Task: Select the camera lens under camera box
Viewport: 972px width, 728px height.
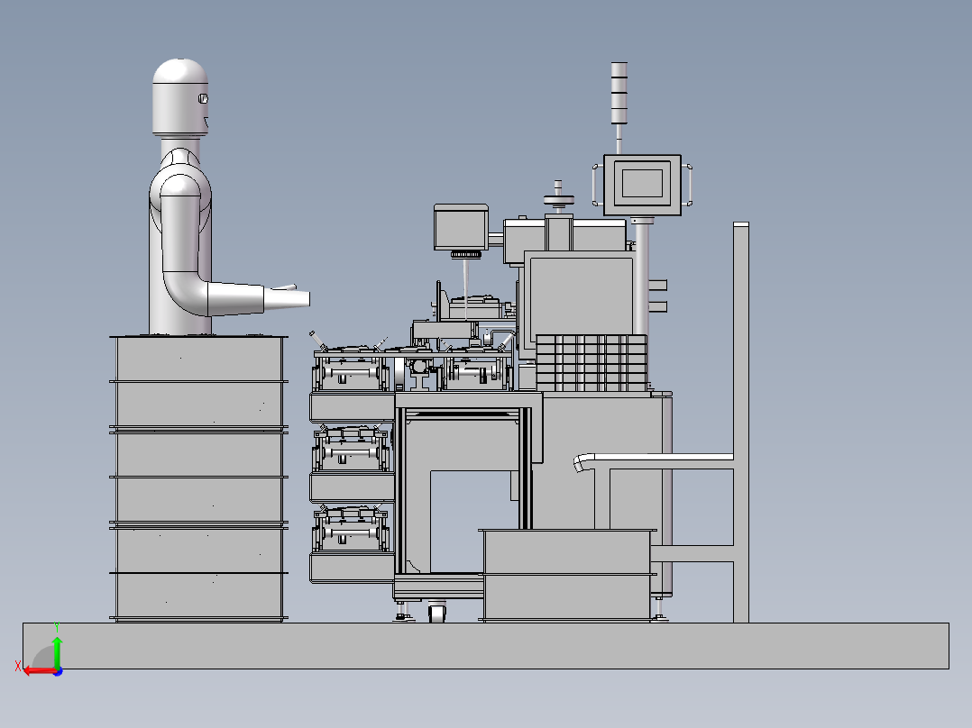Action: click(465, 255)
